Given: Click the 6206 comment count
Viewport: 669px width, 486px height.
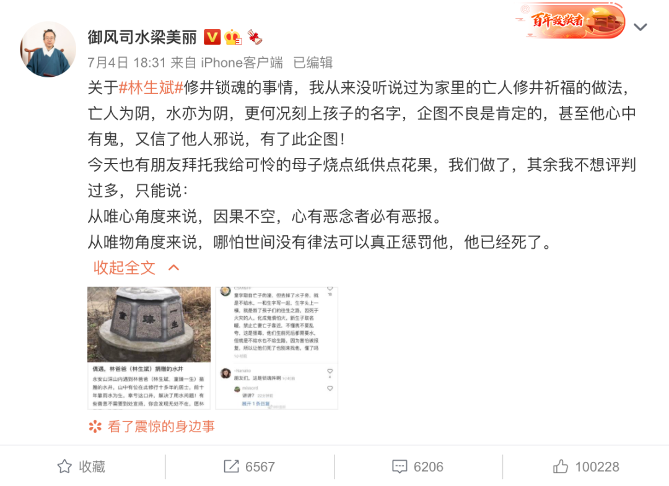Looking at the screenshot, I should 429,467.
